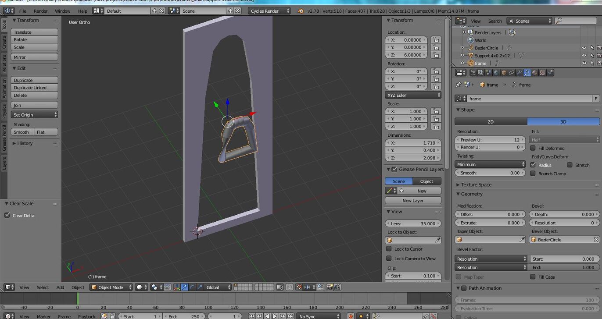
Task: Click the Render camera properties tab icon
Action: [473, 73]
